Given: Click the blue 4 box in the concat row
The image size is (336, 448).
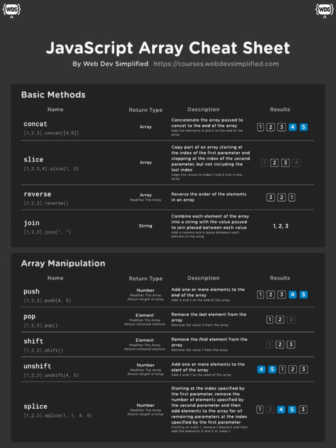Looking at the screenshot, I should (293, 127).
